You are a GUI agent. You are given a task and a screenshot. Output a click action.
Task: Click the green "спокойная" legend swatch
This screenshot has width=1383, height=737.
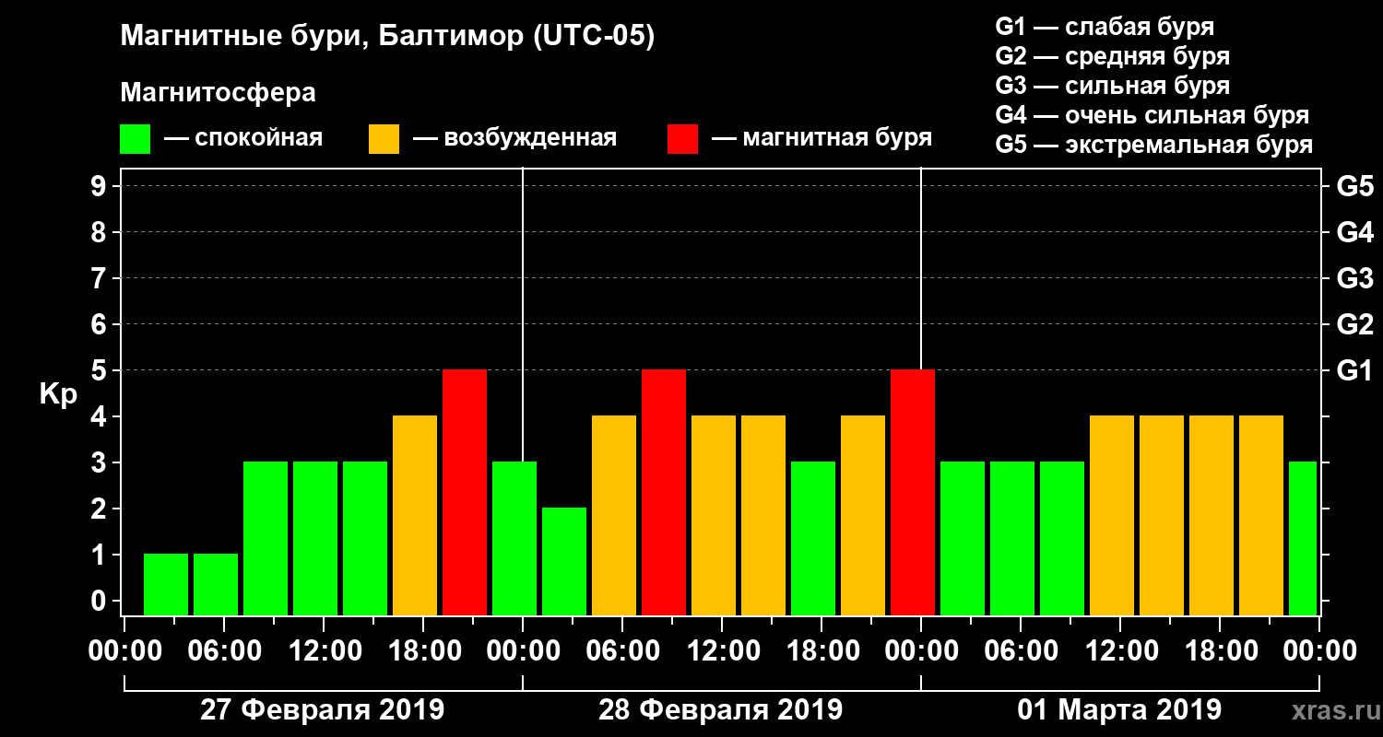tap(136, 139)
